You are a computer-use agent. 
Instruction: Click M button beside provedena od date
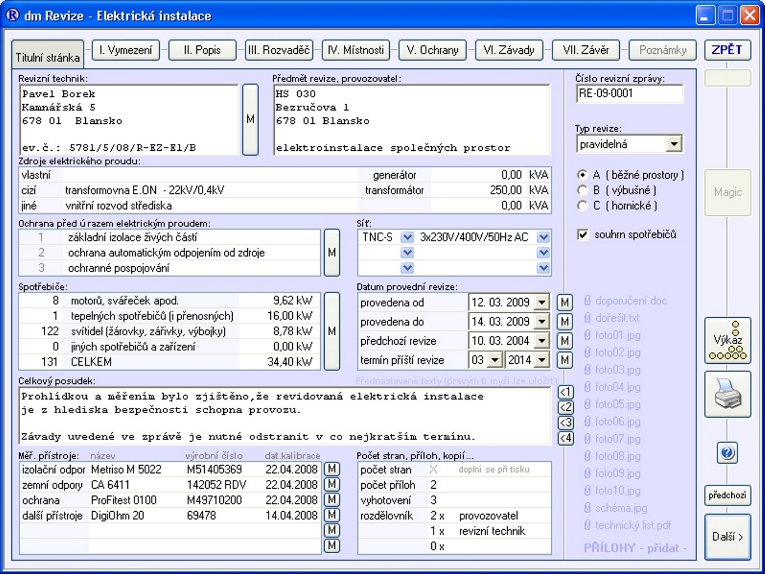565,303
